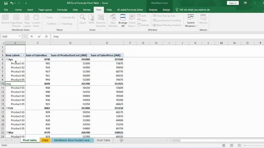Click the Ribbon Display Options icon
Screen dimensions: 264x148
click(x=245, y=3)
